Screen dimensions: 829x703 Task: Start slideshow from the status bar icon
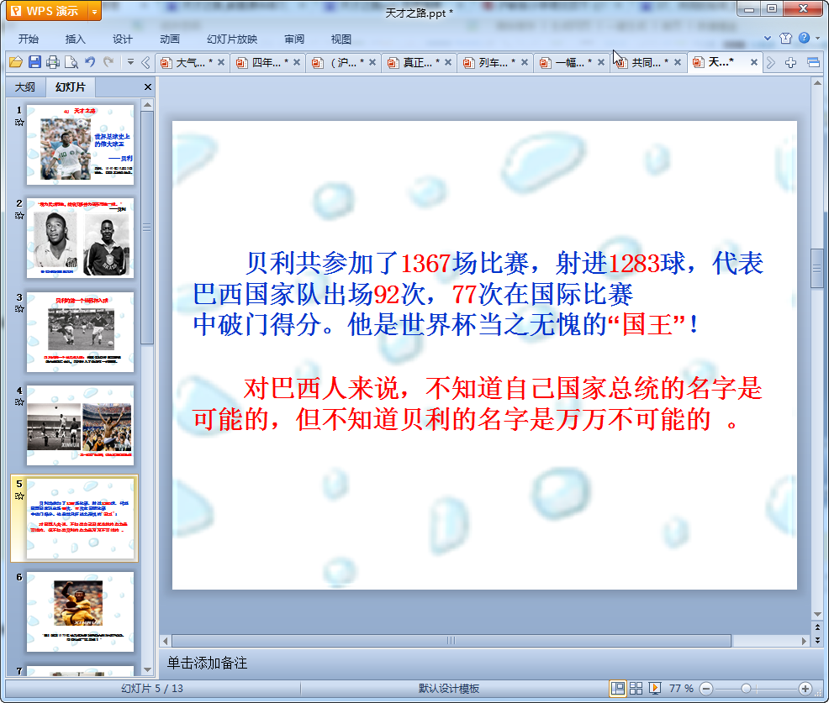click(655, 689)
